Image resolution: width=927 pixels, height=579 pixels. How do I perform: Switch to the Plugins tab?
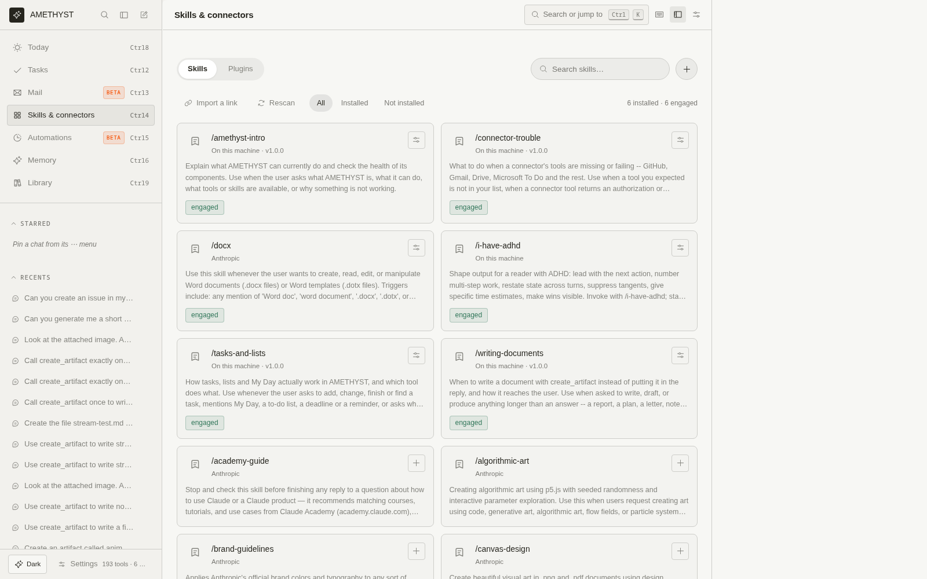(x=240, y=69)
